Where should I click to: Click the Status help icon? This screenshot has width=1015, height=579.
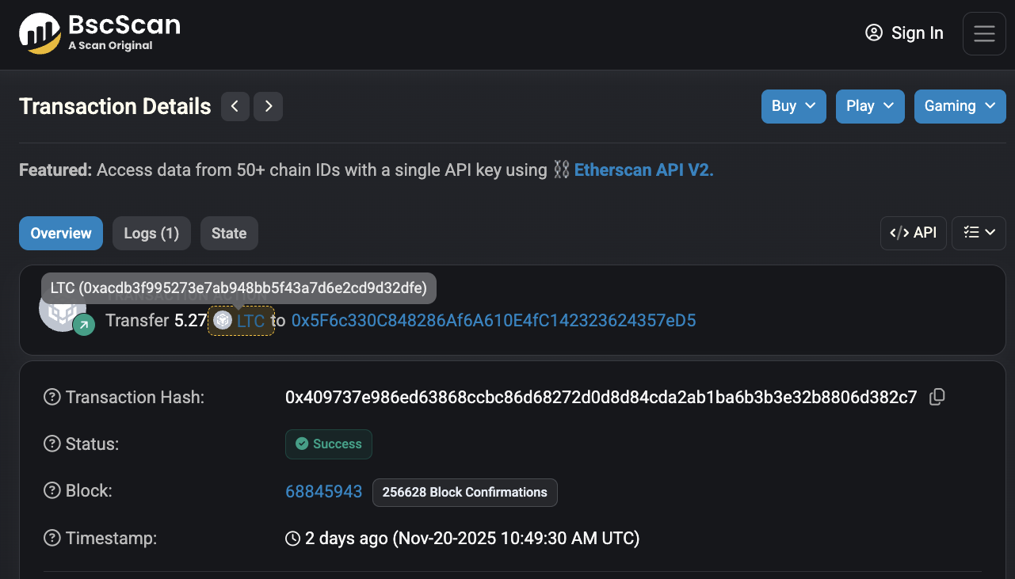[52, 444]
